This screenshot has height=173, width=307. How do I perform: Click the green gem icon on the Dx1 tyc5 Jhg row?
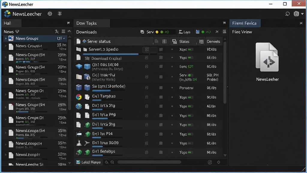click(87, 125)
